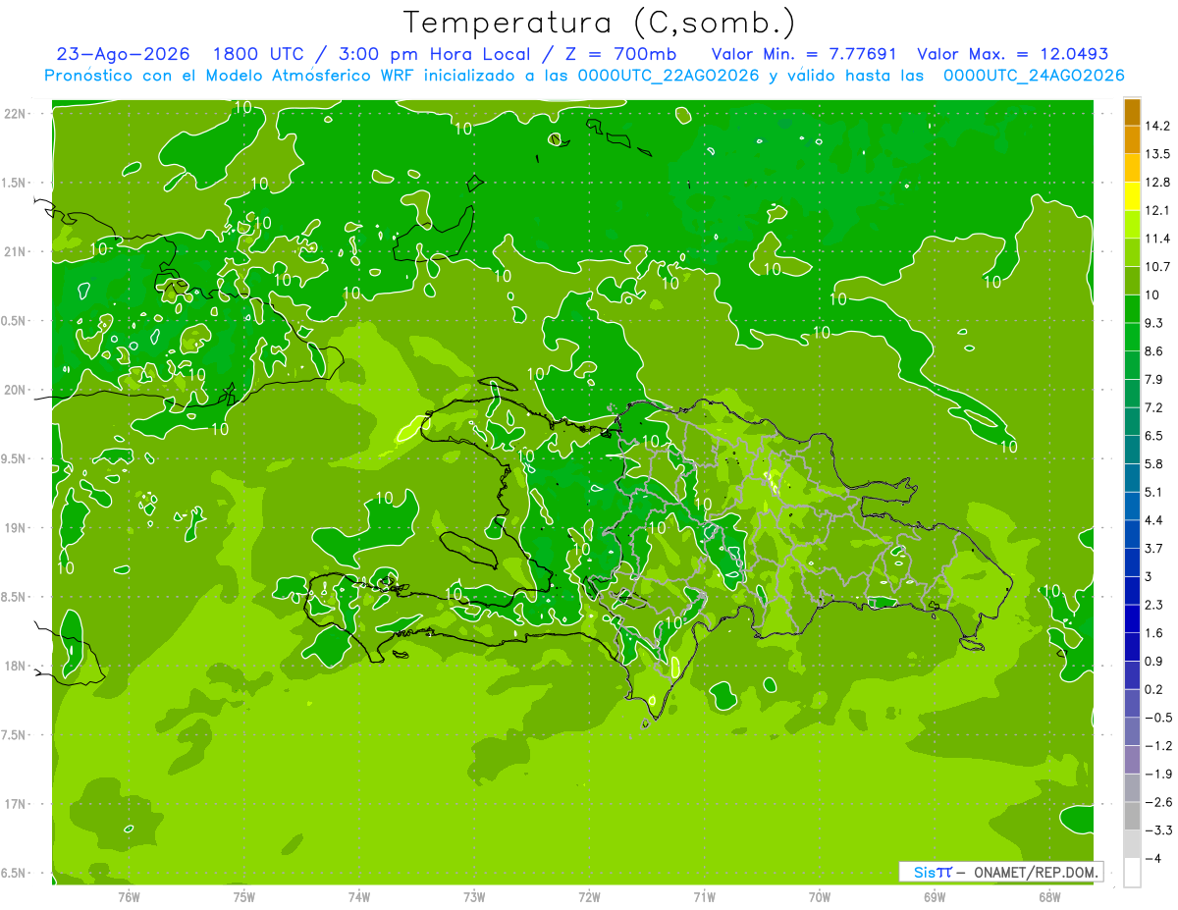
Task: Pick the purple swatch between -1.9 and -1.2
Action: coord(1132,760)
